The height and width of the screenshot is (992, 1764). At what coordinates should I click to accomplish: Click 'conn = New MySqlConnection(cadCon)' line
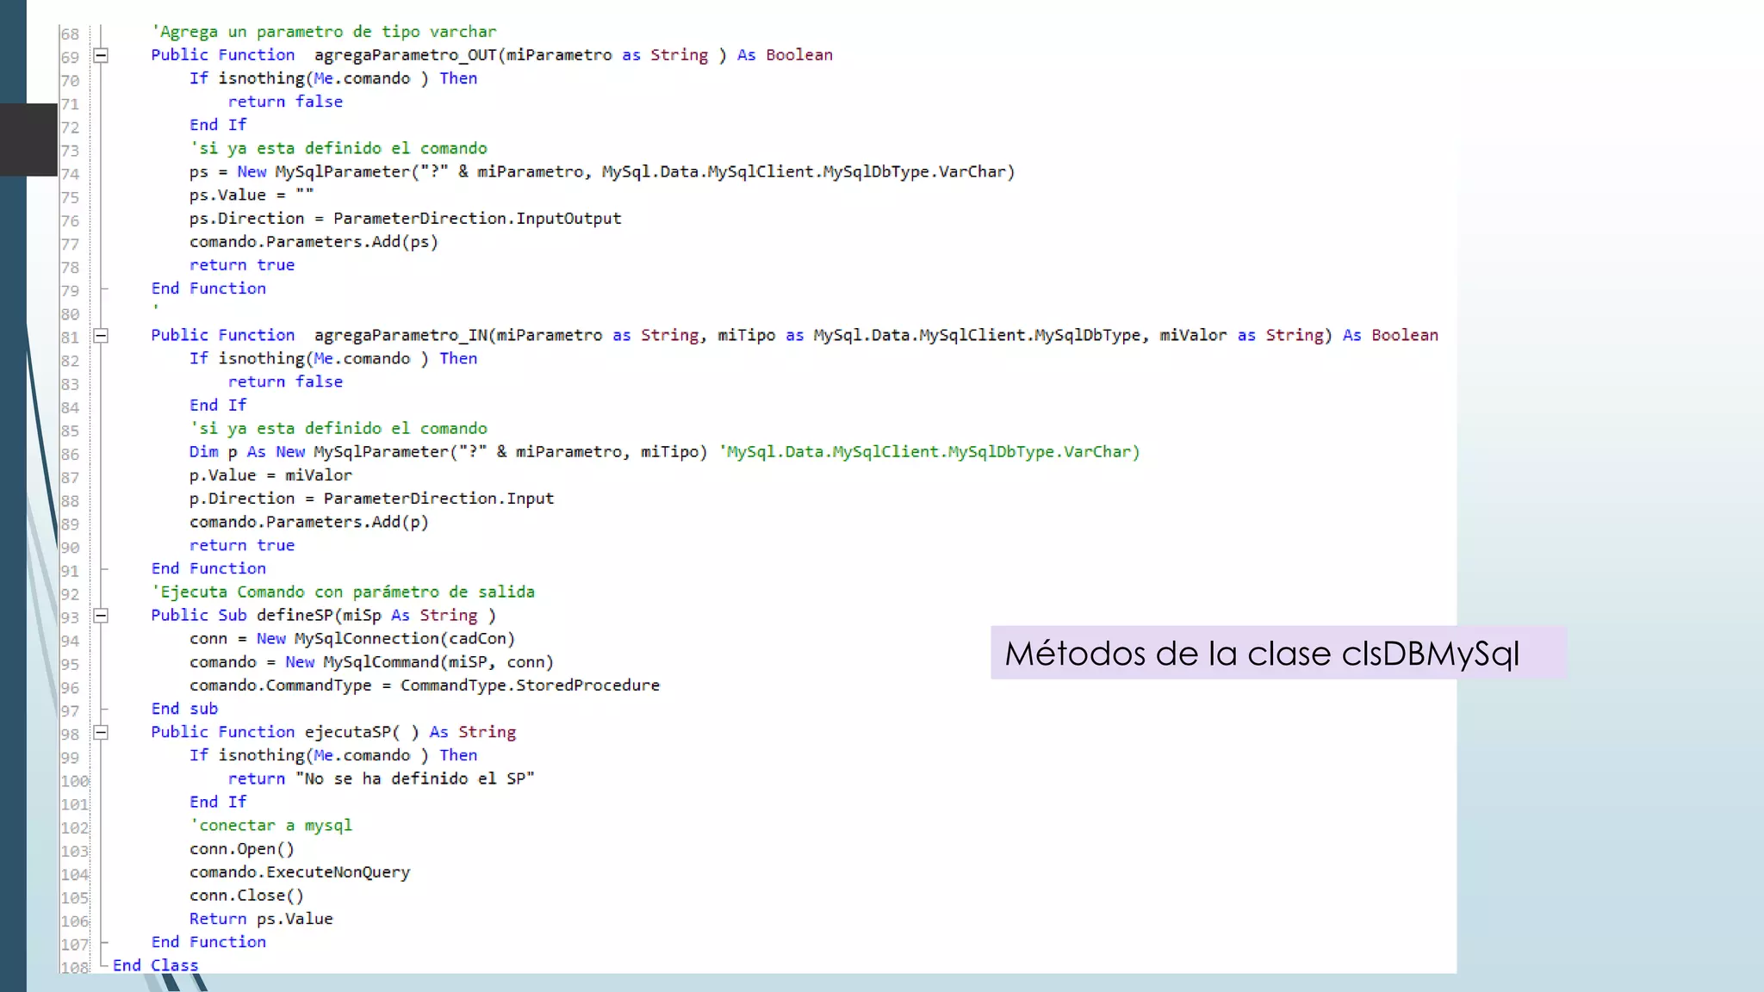[352, 639]
